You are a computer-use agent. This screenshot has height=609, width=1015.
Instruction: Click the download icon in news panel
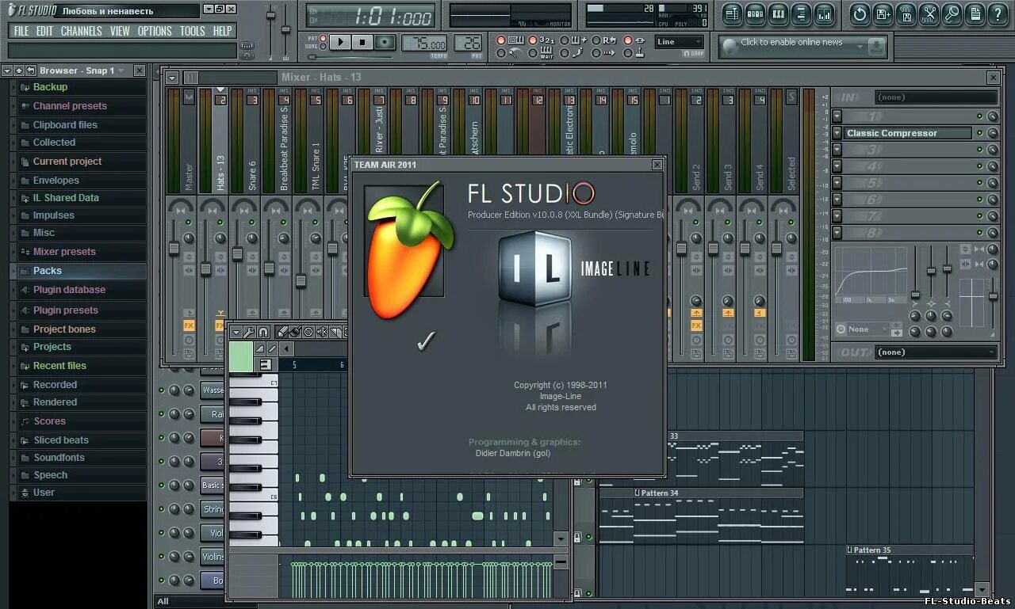pyautogui.click(x=876, y=47)
